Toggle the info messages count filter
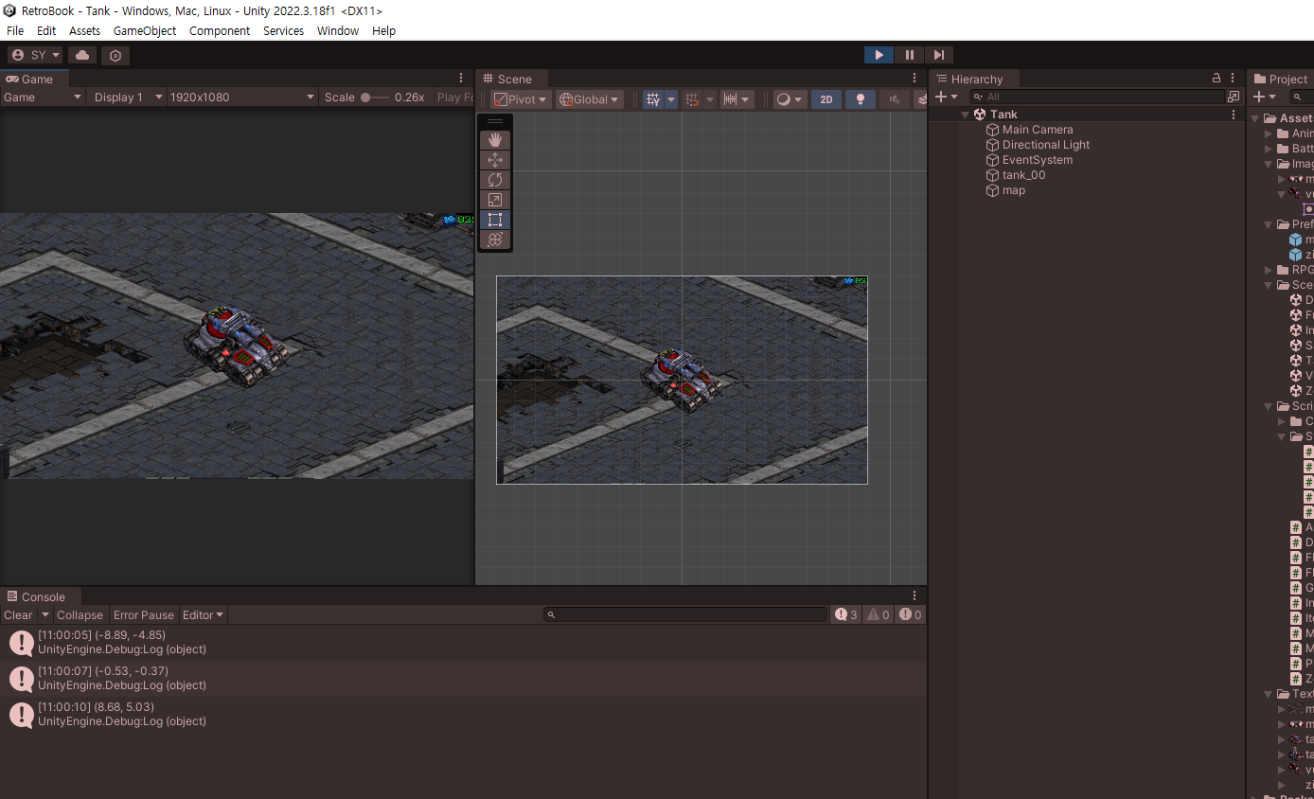1314x799 pixels. 845,615
